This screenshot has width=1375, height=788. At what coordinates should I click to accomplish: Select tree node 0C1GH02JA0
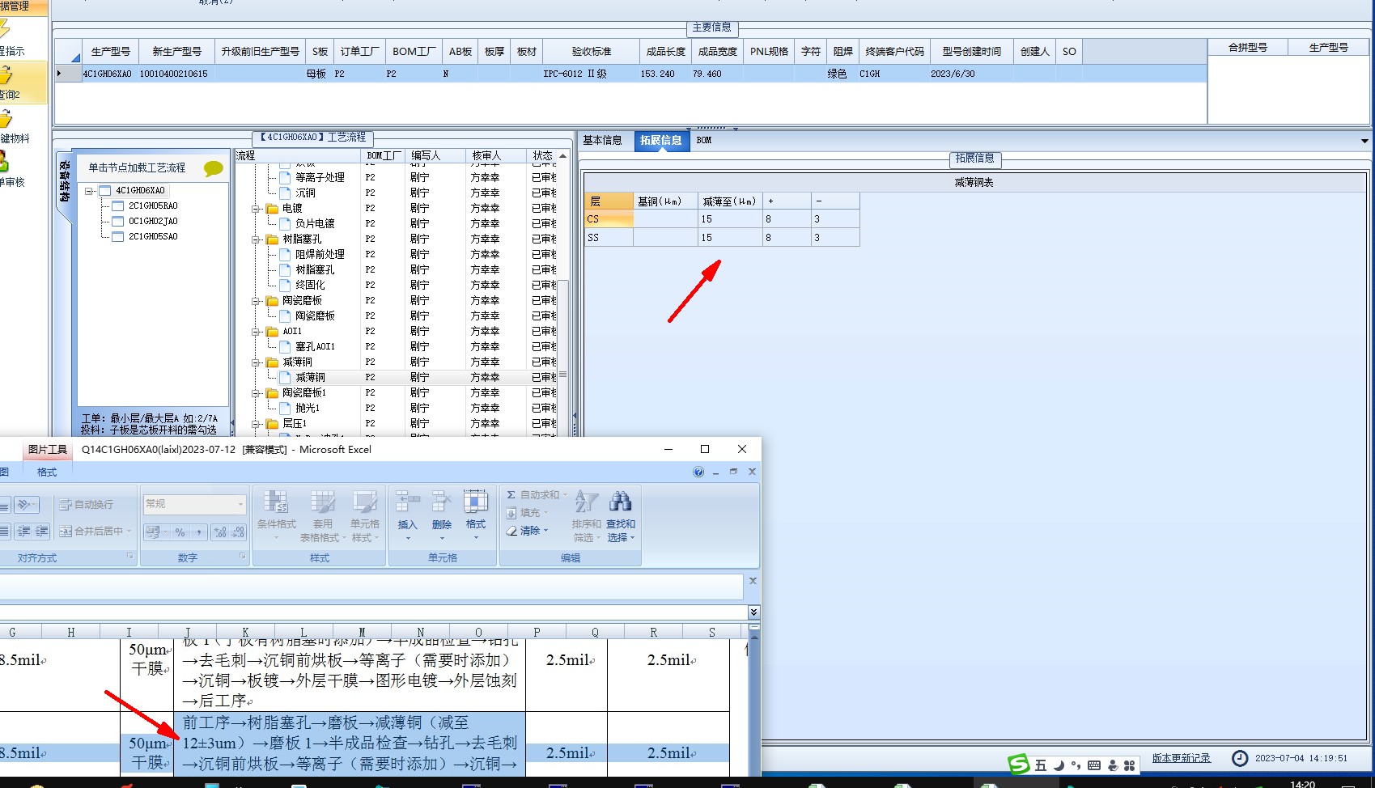coord(153,222)
